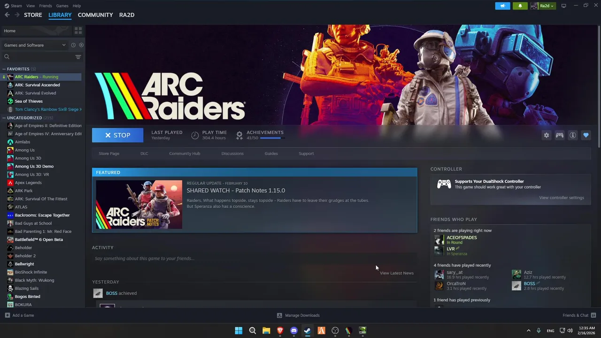Open Windows Start menu
Viewport: 601px width, 338px height.
[239, 330]
